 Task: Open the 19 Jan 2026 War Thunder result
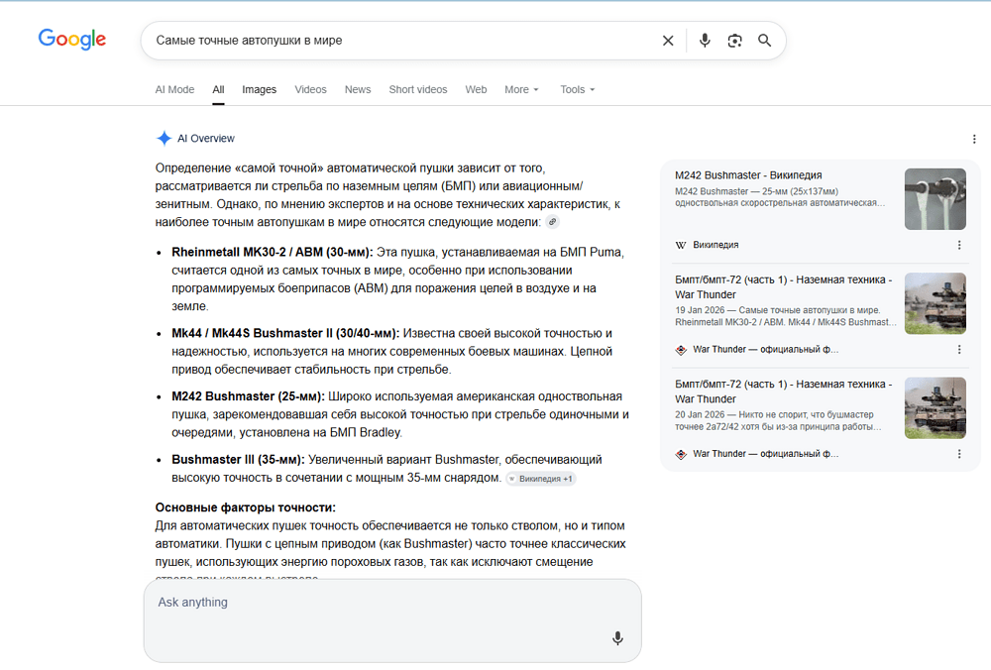(783, 287)
